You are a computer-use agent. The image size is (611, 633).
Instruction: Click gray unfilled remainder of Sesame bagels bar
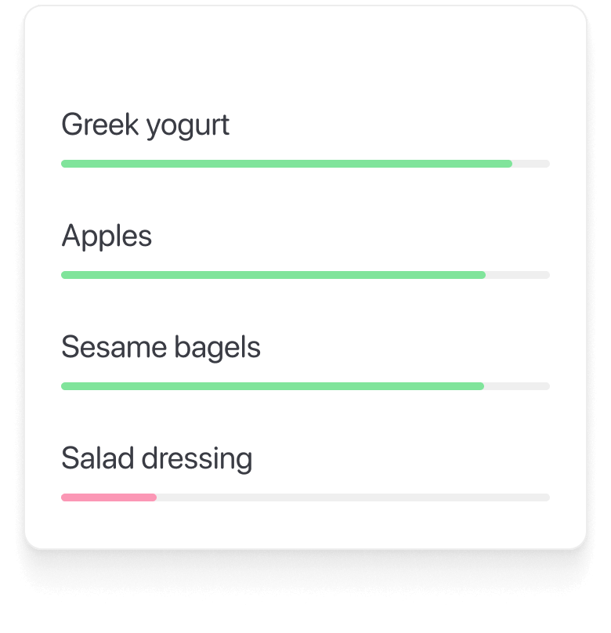coord(517,386)
